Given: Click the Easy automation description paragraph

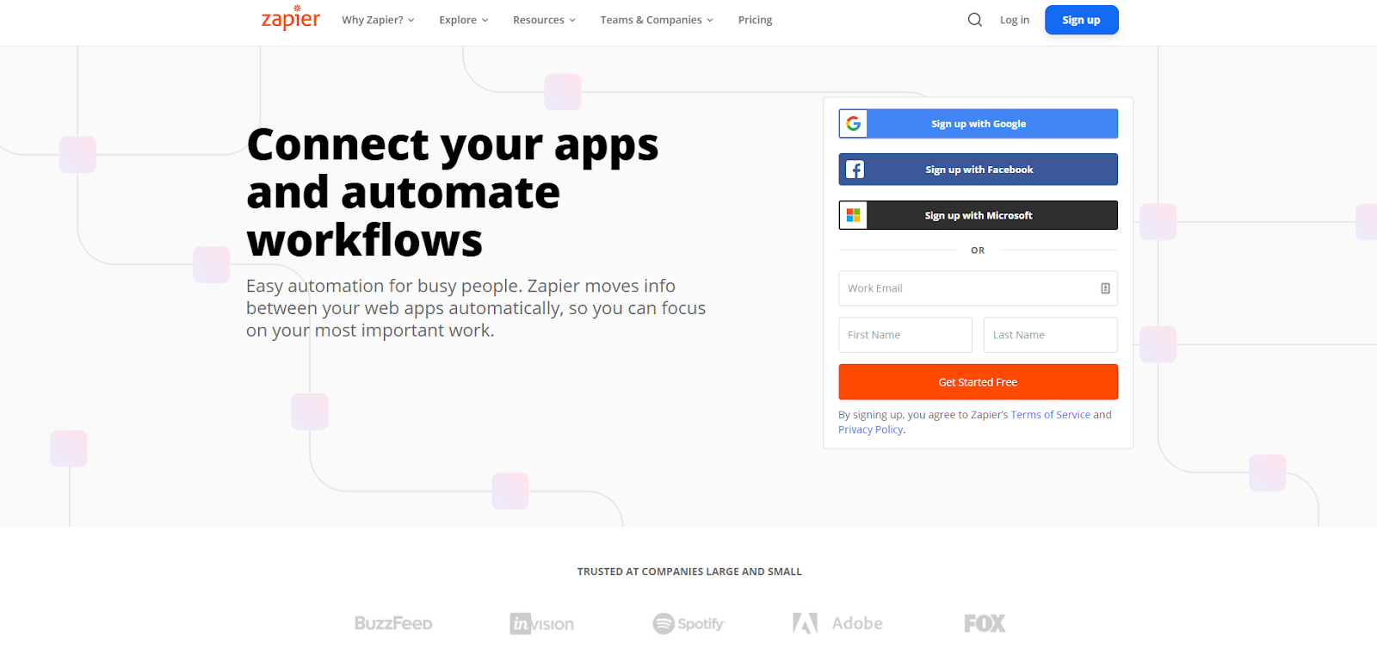Looking at the screenshot, I should [x=476, y=308].
